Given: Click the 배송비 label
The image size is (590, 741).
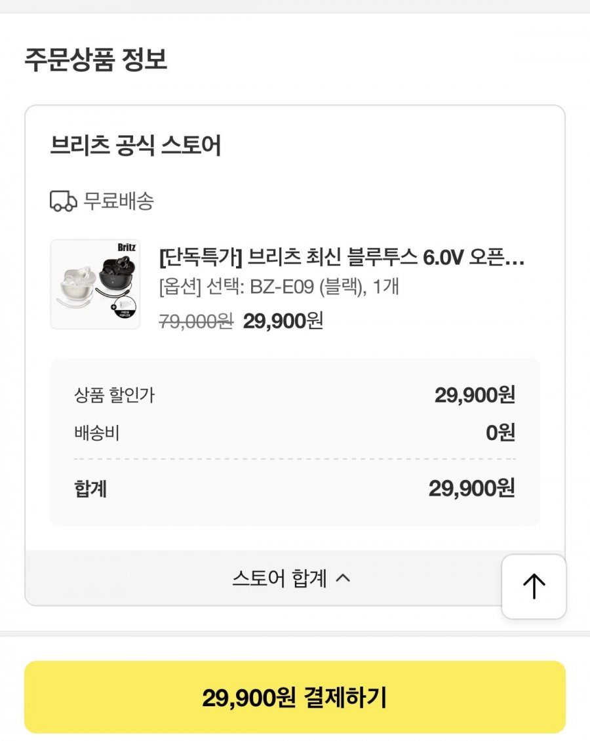Looking at the screenshot, I should point(97,433).
